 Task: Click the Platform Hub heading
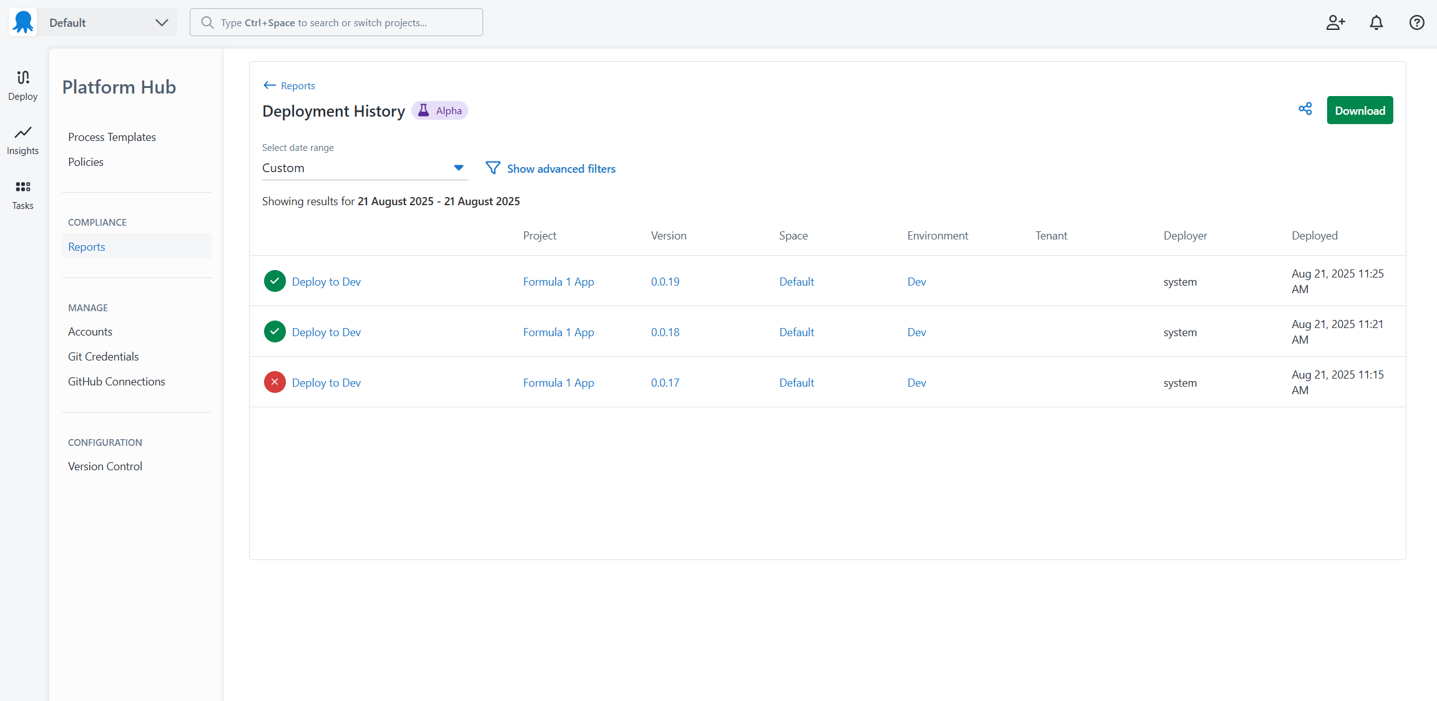(119, 87)
